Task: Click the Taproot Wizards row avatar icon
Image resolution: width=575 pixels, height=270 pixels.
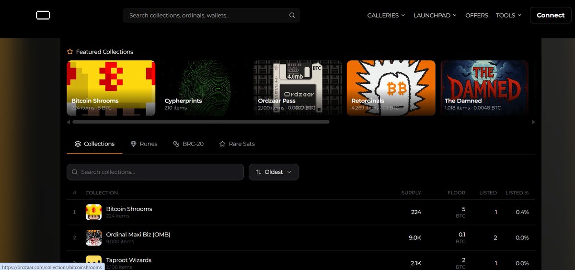Action: pos(93,262)
